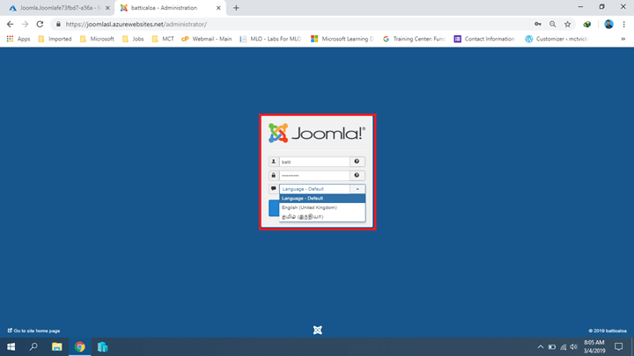The height and width of the screenshot is (356, 634).
Task: Open a new browser tab
Action: tap(236, 8)
